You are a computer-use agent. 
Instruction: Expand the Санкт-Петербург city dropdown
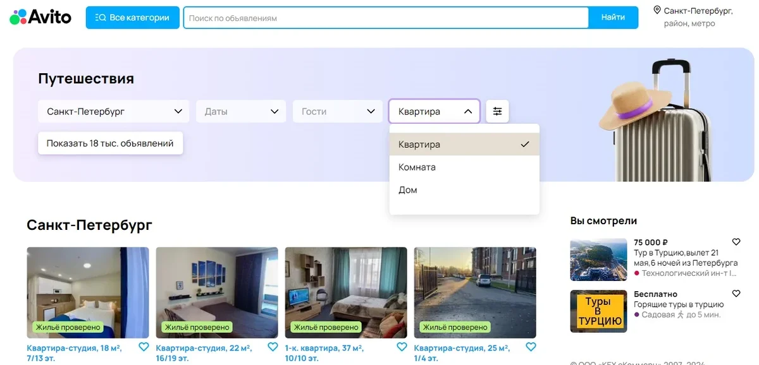click(x=113, y=111)
